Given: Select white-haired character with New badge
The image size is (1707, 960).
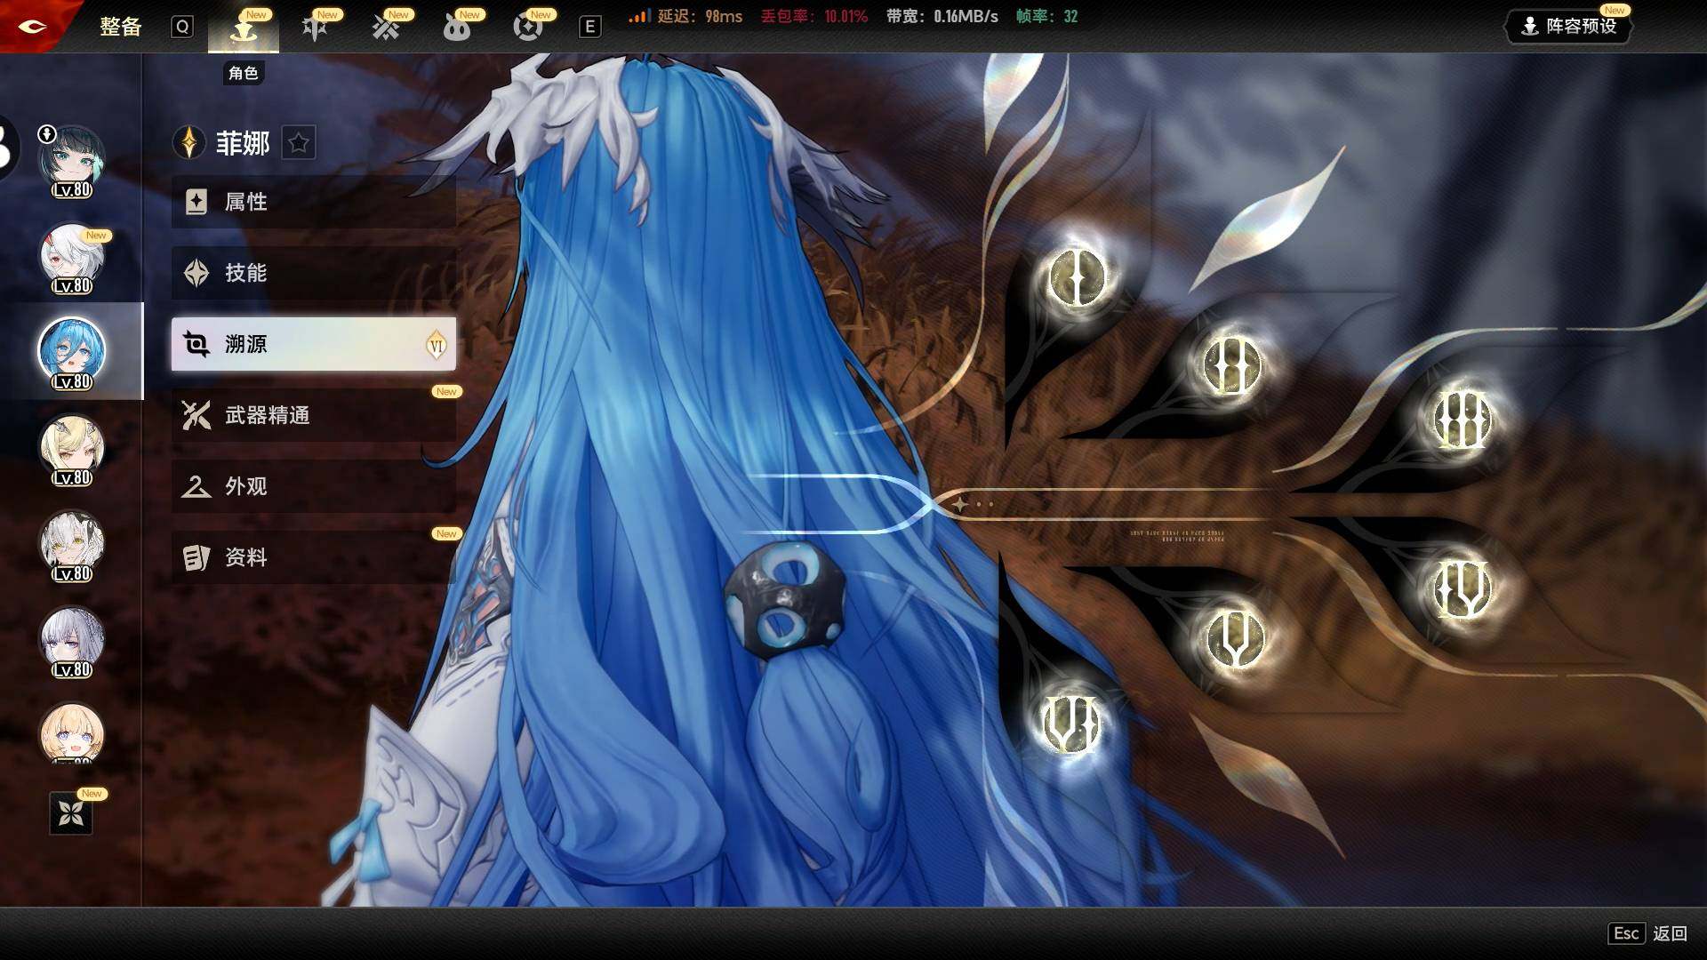Looking at the screenshot, I should (72, 257).
